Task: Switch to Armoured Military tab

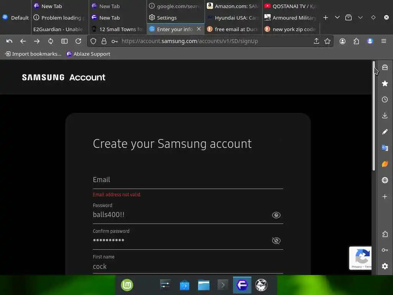Action: [291, 18]
